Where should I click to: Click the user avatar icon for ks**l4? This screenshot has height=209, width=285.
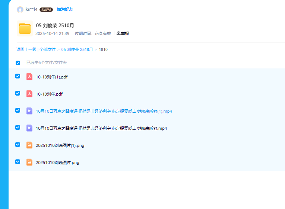pos(20,10)
